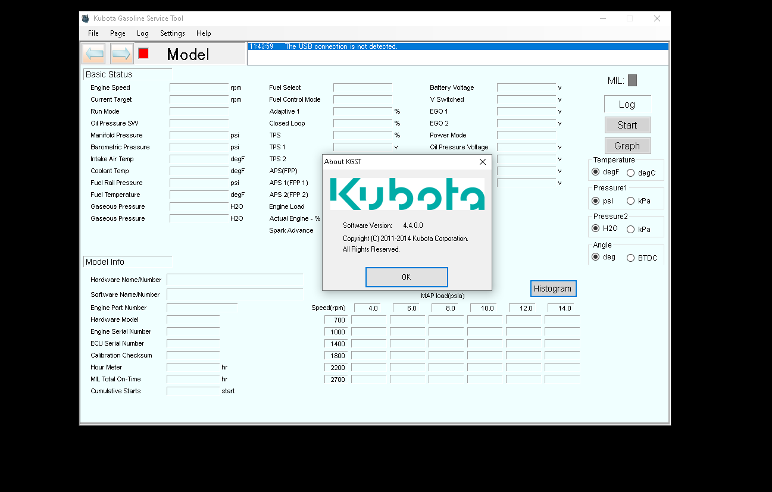This screenshot has width=772, height=492.
Task: Click the 1400 rpm speed row cell
Action: (x=336, y=344)
